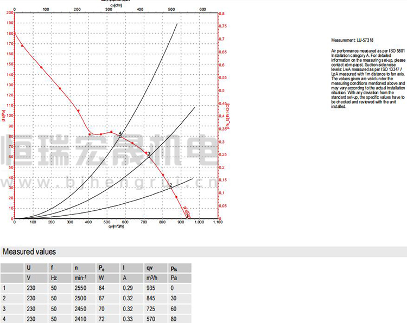Click the 72 power value in row 4
This screenshot has width=407, height=323.
pos(102,319)
